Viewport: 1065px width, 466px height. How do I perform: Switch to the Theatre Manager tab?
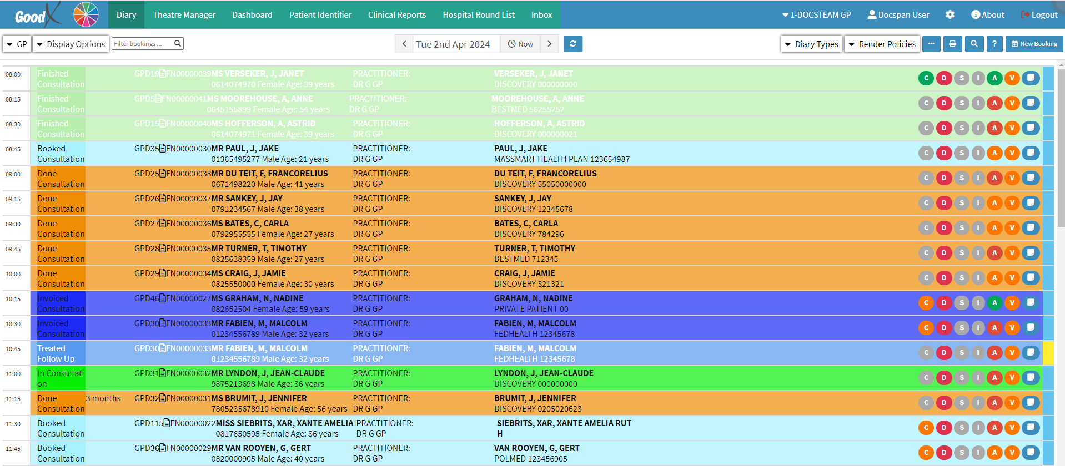(x=184, y=15)
